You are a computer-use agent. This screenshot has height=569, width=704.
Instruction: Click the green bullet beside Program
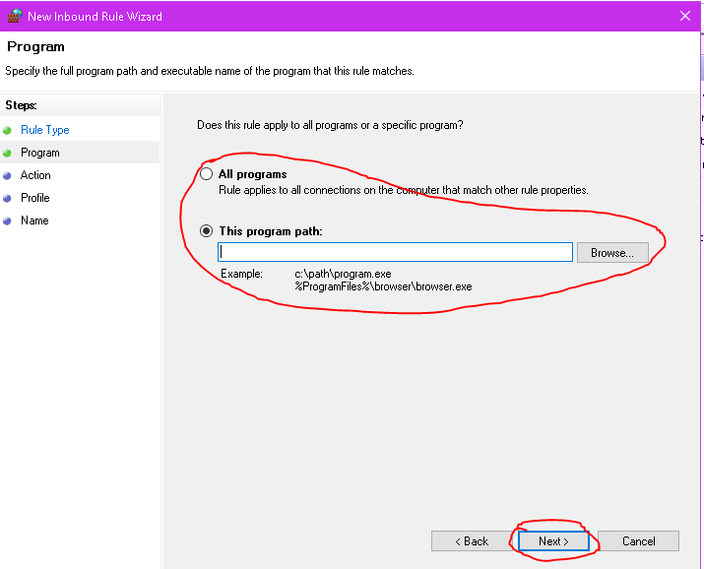pos(7,153)
